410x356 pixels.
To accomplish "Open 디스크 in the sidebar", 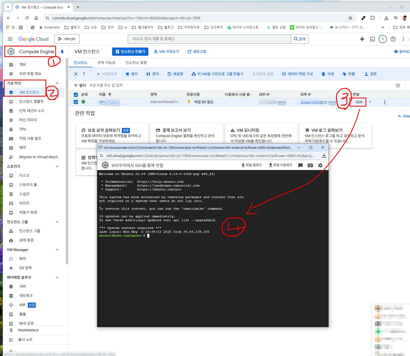I will click(24, 175).
